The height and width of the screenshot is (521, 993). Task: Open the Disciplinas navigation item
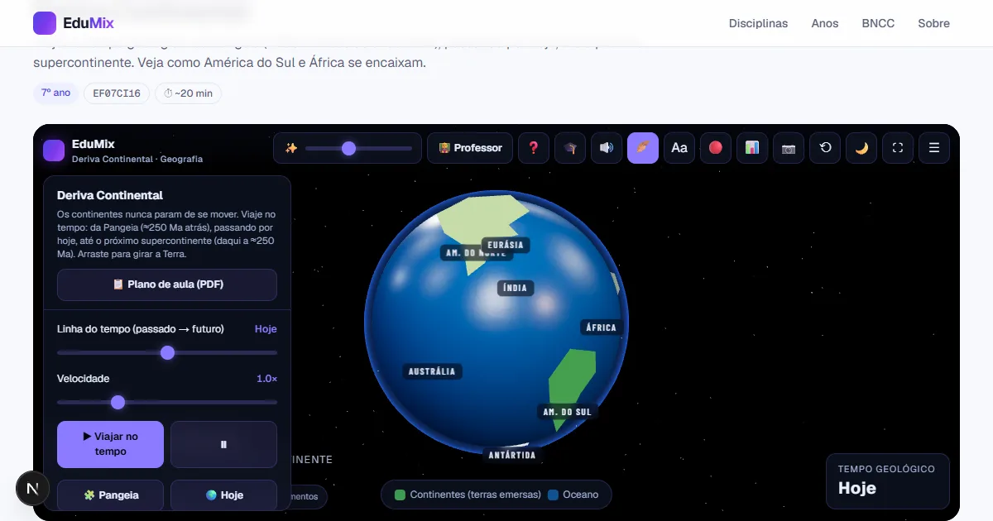click(758, 23)
